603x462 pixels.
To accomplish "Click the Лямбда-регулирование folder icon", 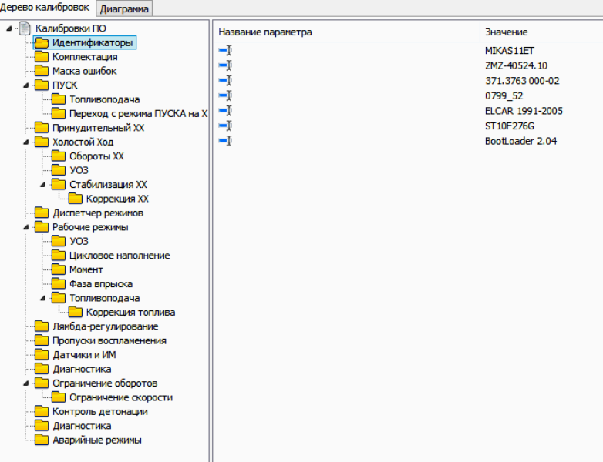I will [41, 326].
